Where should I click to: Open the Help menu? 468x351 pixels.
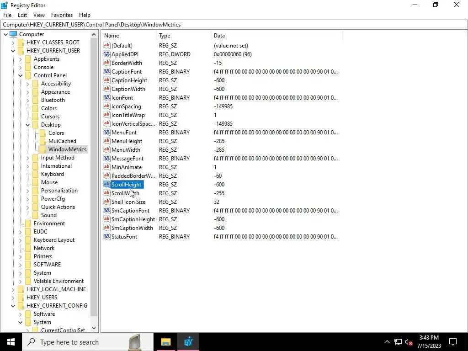(85, 15)
